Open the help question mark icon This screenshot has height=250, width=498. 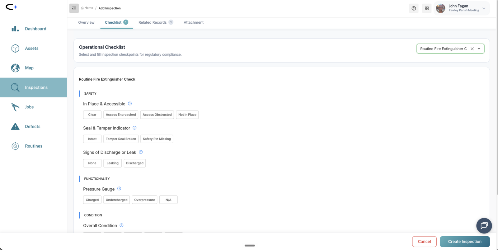414,8
